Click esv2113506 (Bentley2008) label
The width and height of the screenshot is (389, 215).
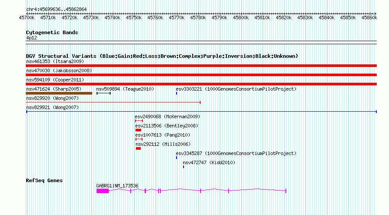(x=167, y=126)
